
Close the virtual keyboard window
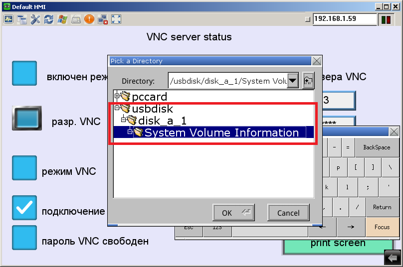click(394, 132)
